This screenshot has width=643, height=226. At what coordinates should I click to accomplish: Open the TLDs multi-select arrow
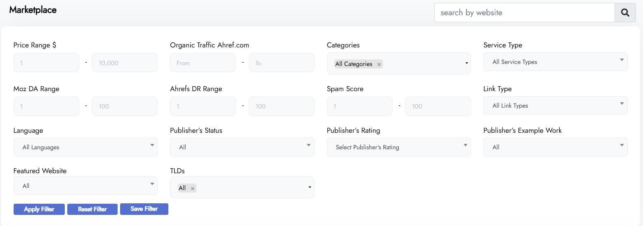click(310, 188)
